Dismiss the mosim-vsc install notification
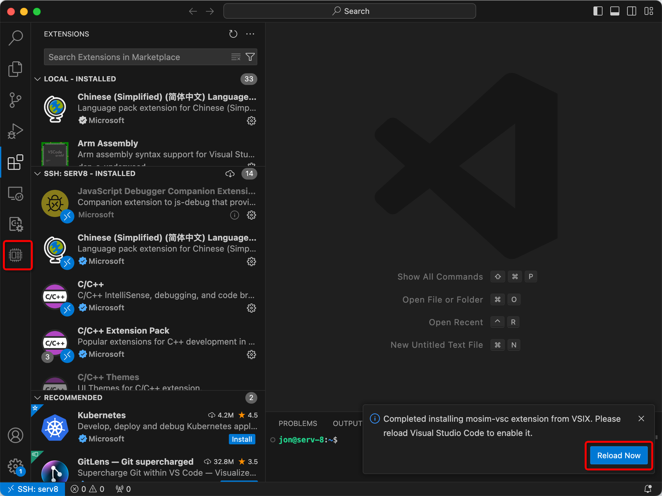This screenshot has width=662, height=496. 641,419
